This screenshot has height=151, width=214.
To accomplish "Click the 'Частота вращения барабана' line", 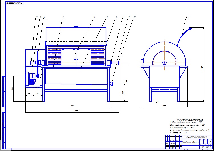I will coord(190,130).
